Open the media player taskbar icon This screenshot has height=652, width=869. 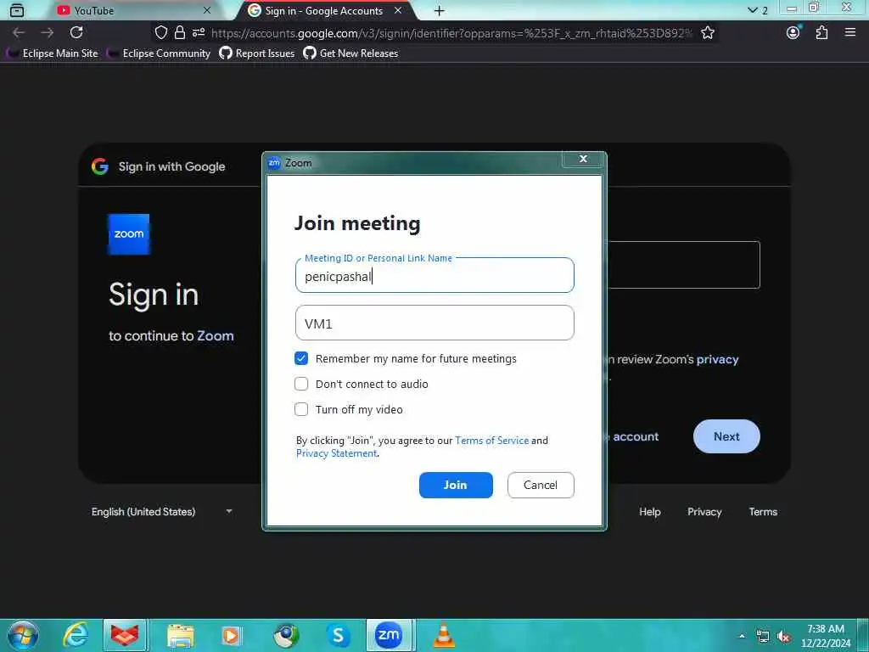coord(232,635)
